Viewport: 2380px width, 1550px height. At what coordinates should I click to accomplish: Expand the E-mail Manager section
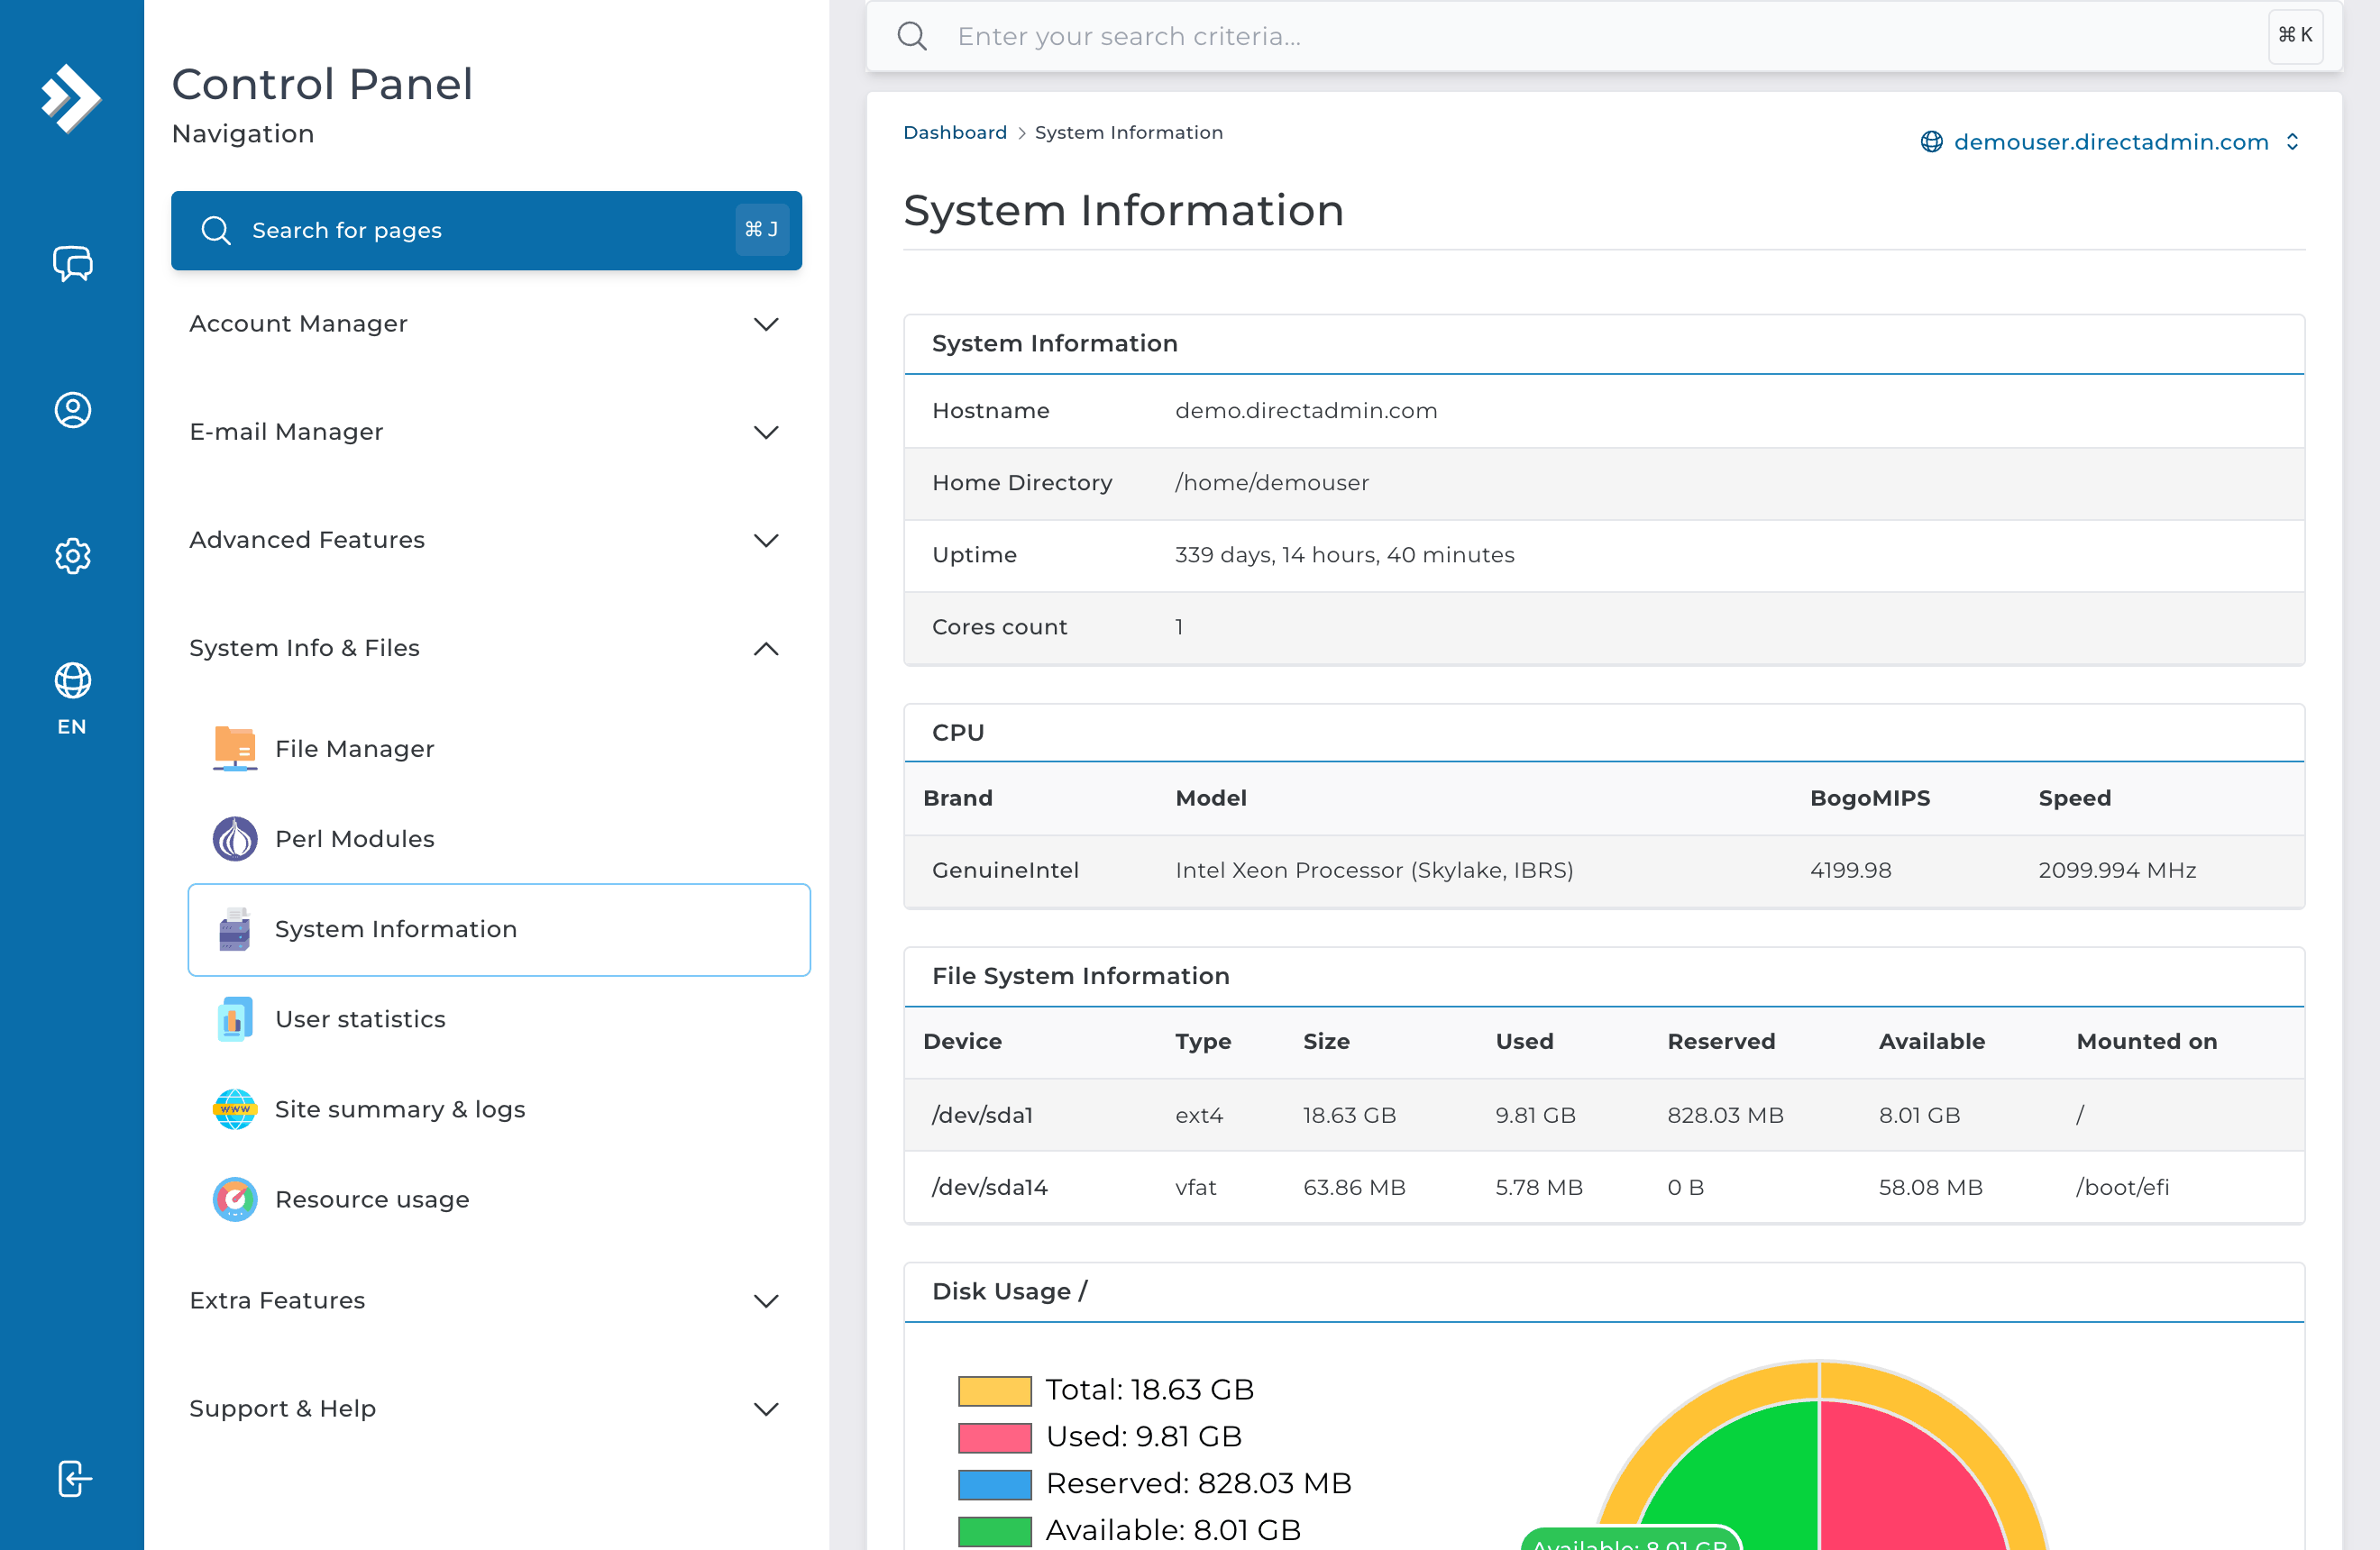pos(485,432)
